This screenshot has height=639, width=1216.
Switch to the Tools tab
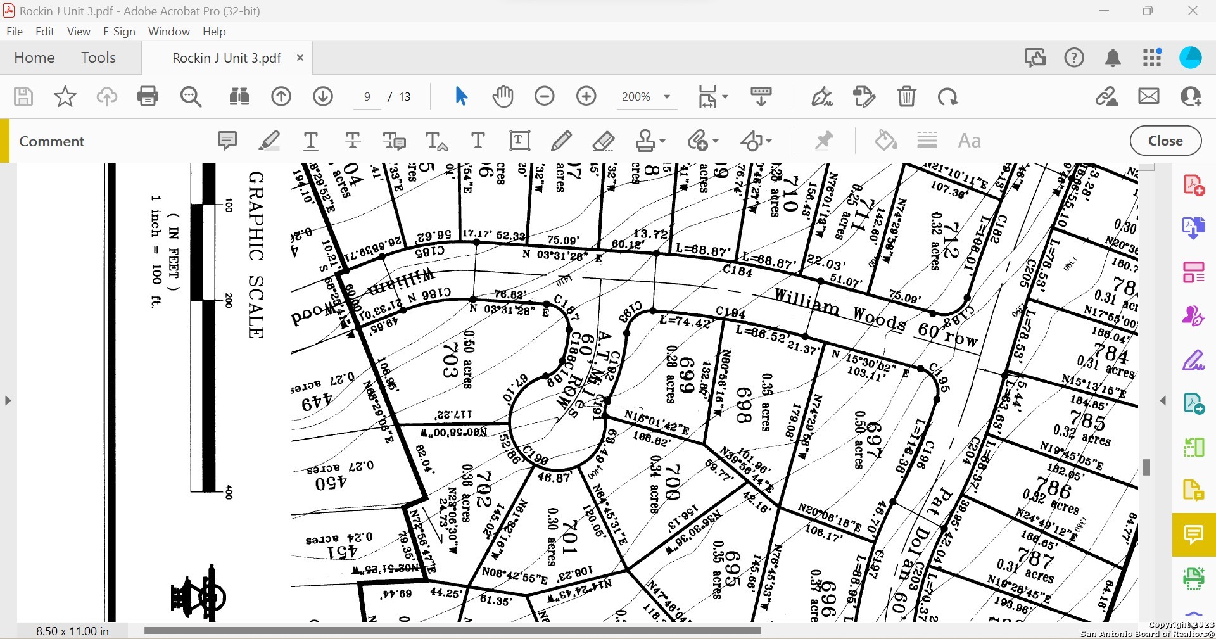coord(98,58)
